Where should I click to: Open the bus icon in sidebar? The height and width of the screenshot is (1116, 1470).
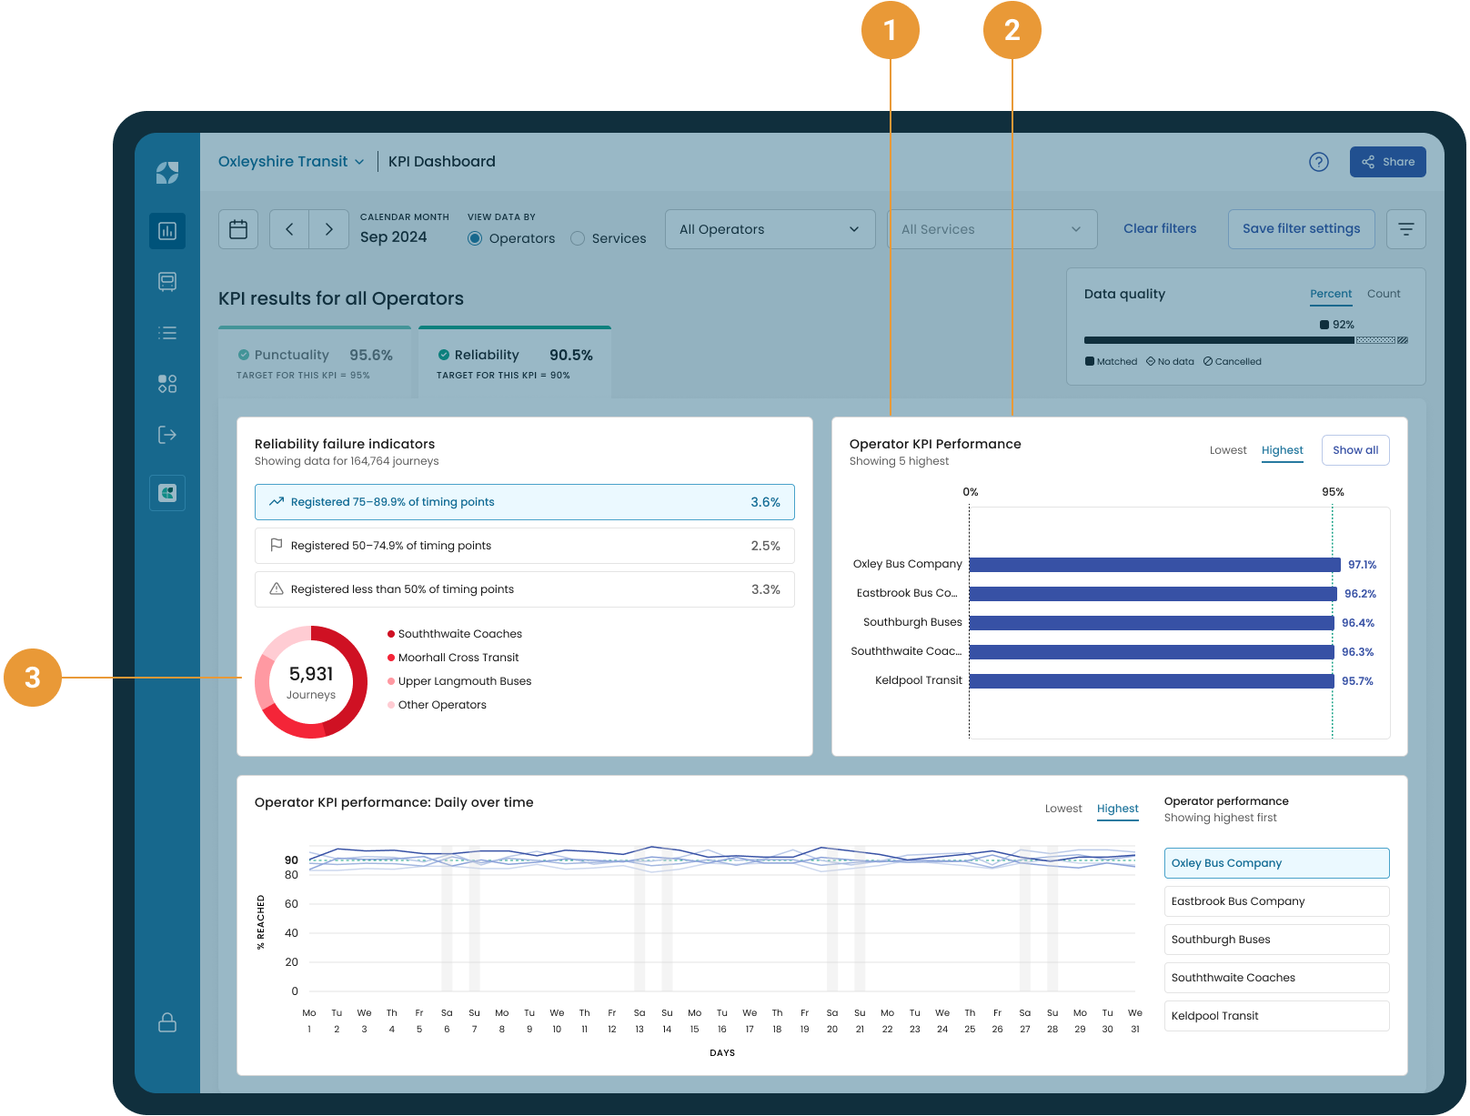point(167,282)
